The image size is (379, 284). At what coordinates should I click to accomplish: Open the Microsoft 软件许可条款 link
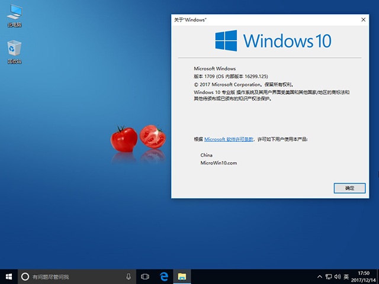[229, 139]
